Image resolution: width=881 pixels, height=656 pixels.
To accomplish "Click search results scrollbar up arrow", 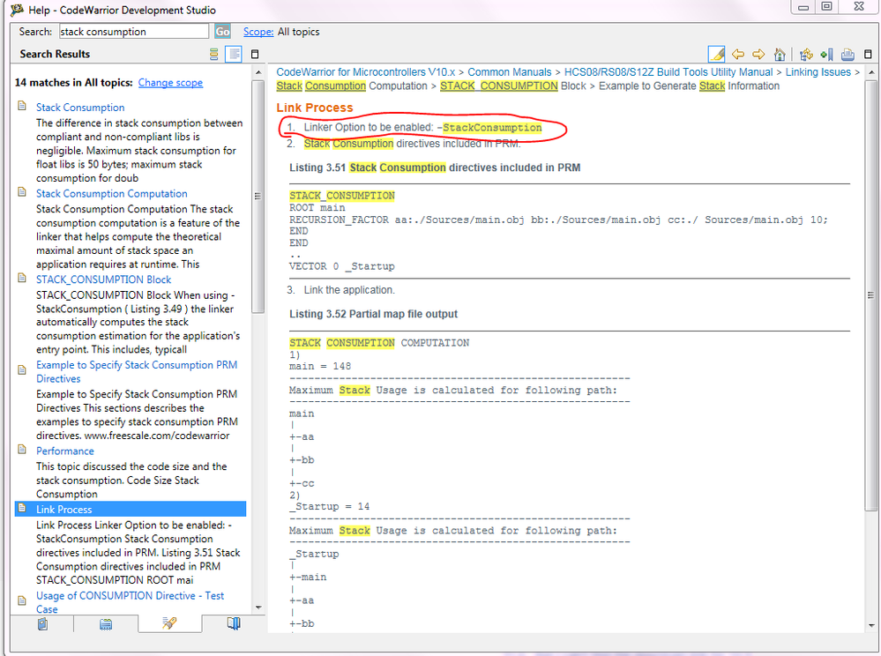I will pos(258,72).
